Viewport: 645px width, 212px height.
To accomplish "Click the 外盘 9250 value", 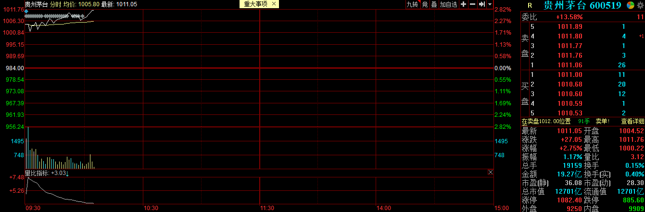I will pos(575,209).
